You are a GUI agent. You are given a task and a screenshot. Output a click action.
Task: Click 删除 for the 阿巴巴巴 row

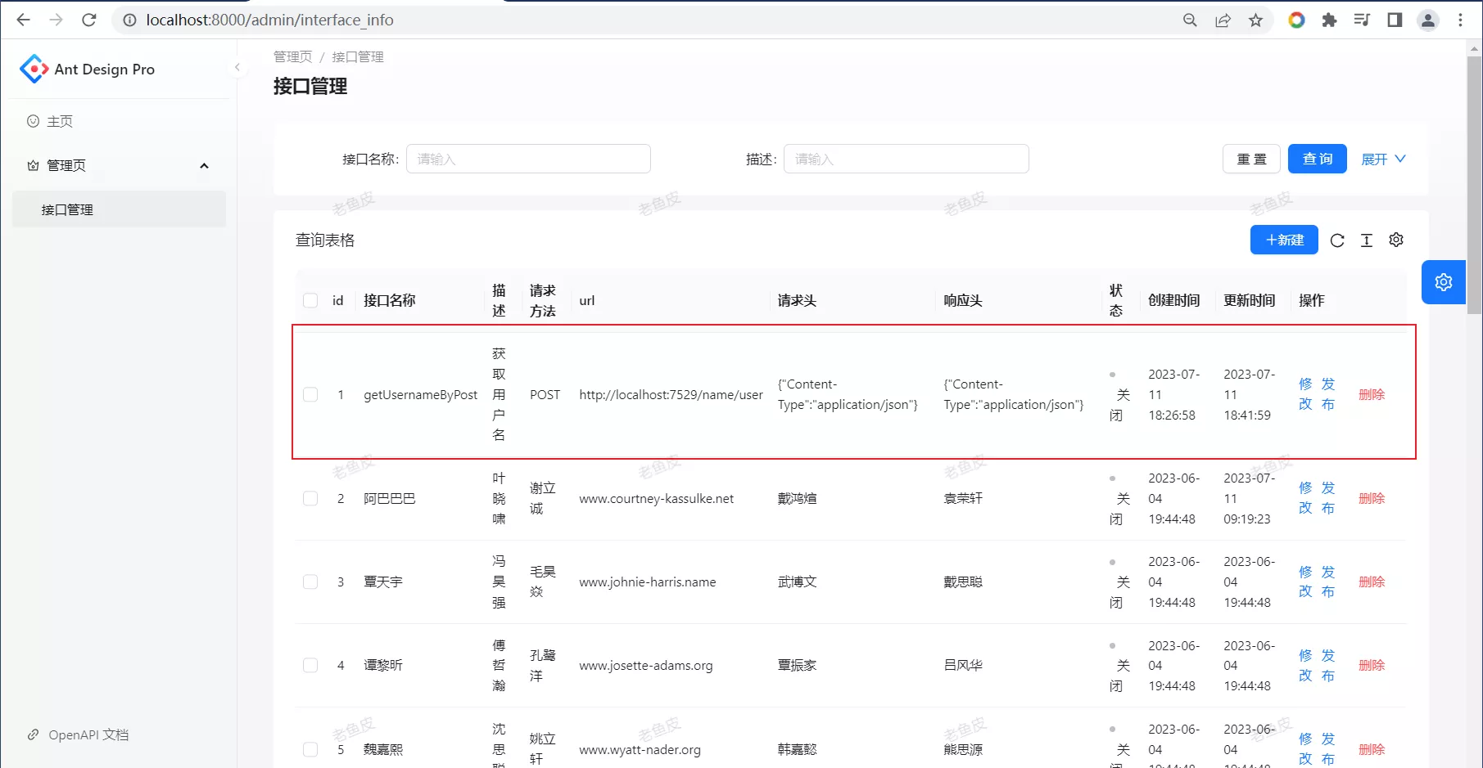(1372, 498)
